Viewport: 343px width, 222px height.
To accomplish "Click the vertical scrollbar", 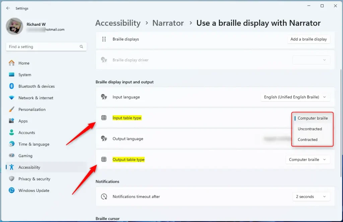I will pyautogui.click(x=341, y=123).
